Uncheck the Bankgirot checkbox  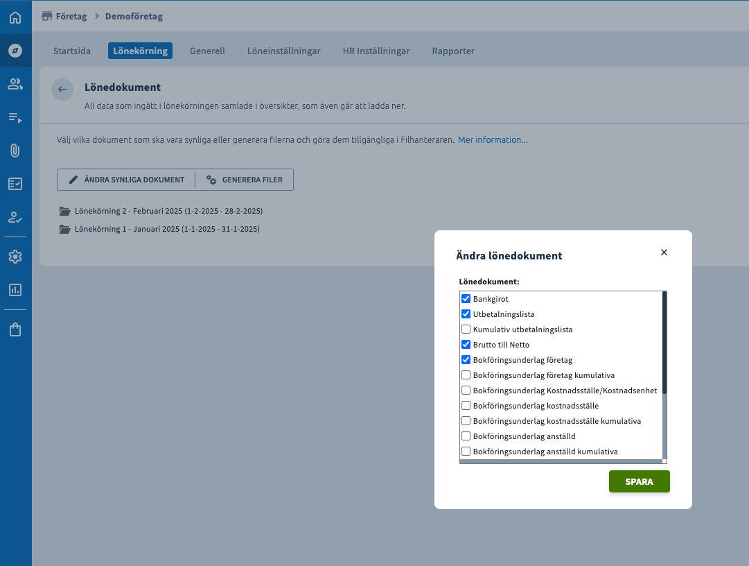point(466,299)
